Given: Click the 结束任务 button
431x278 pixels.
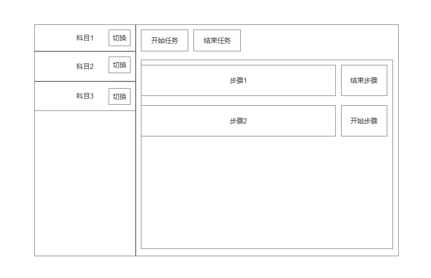Looking at the screenshot, I should tap(217, 40).
